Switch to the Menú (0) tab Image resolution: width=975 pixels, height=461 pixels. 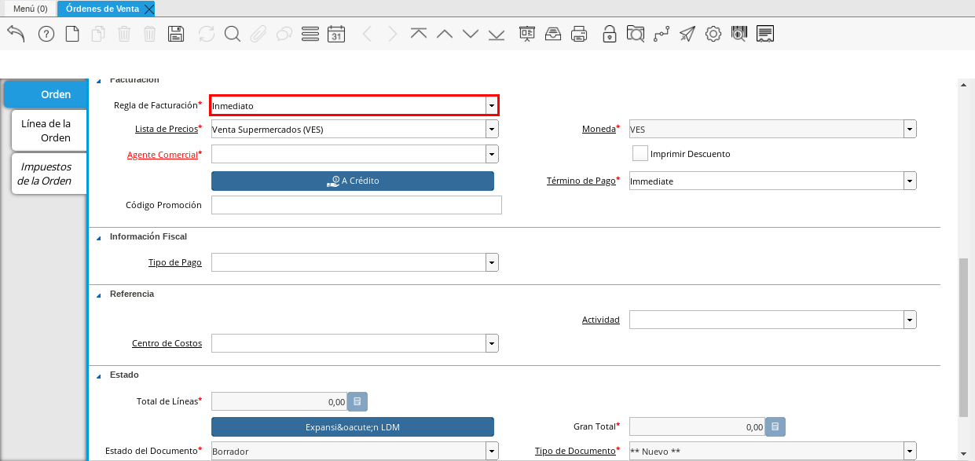tap(30, 9)
